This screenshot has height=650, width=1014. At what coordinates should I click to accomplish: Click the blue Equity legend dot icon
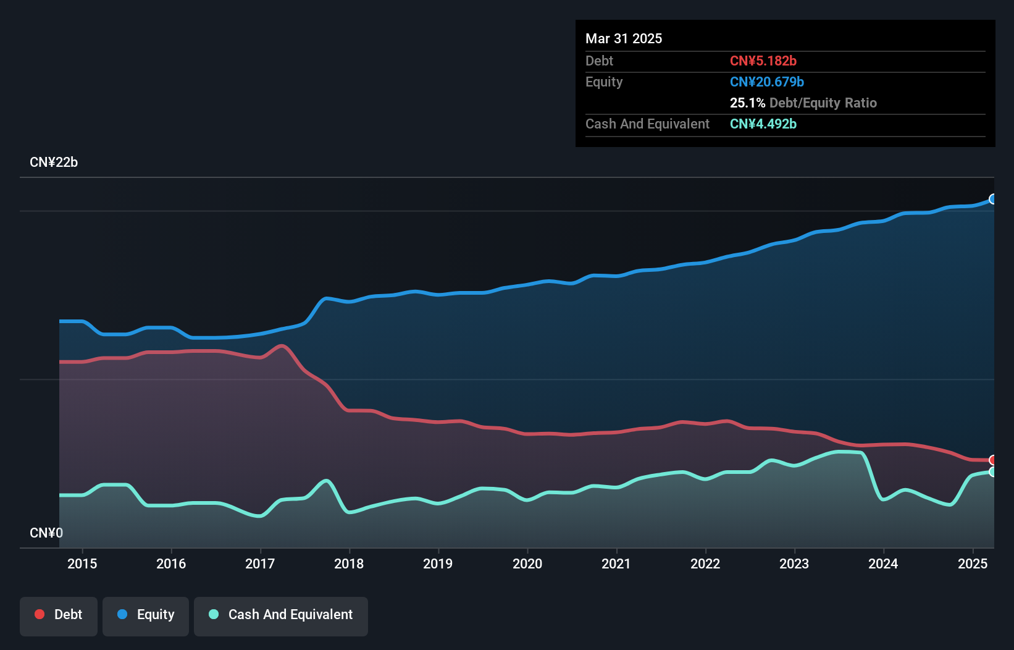(x=122, y=614)
